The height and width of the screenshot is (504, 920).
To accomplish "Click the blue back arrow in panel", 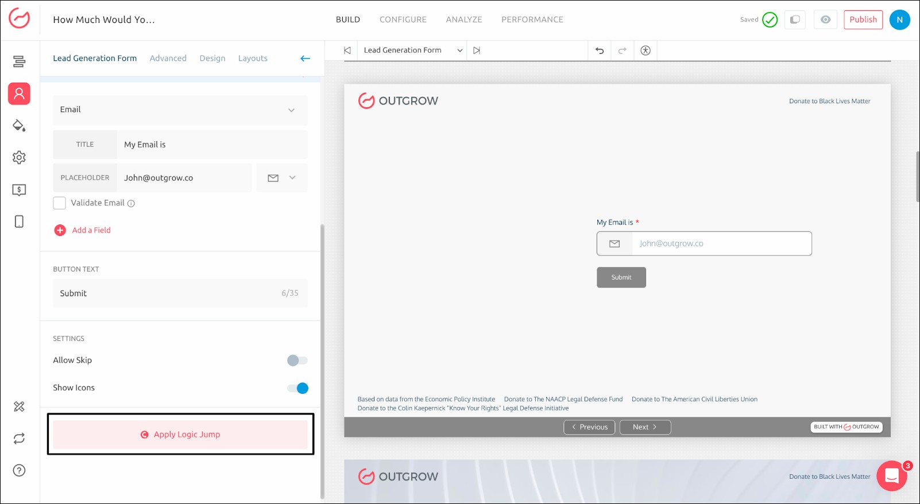I will click(x=305, y=59).
